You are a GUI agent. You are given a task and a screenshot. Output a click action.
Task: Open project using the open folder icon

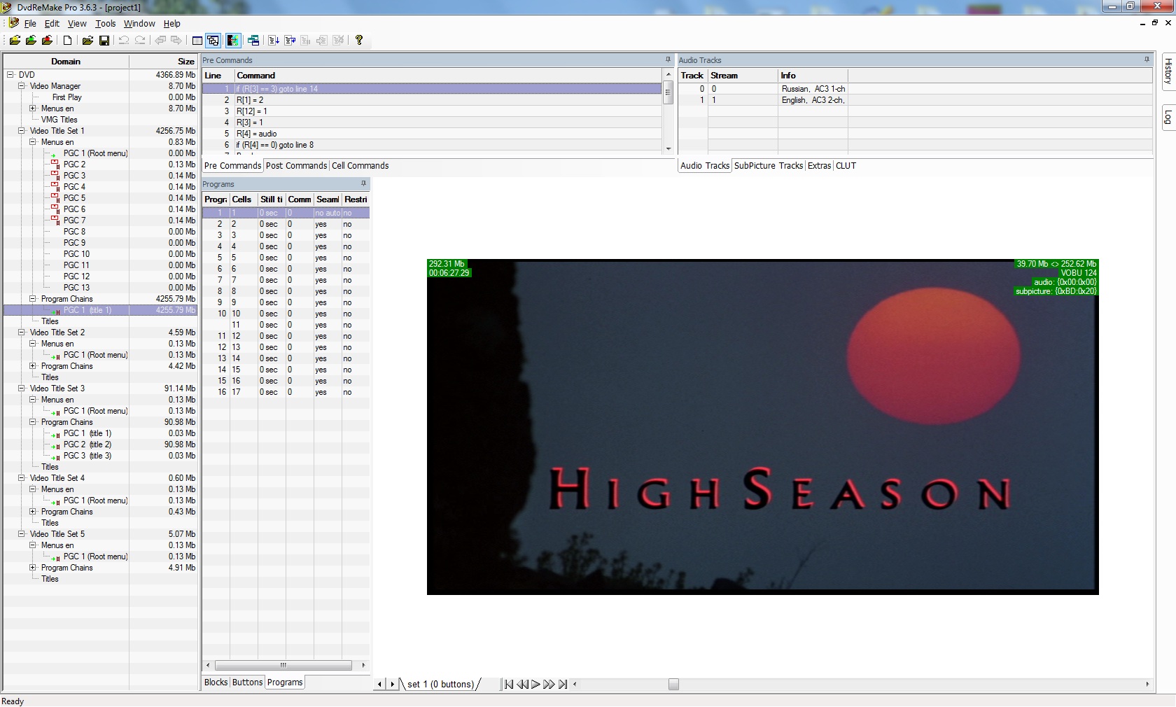pos(87,41)
